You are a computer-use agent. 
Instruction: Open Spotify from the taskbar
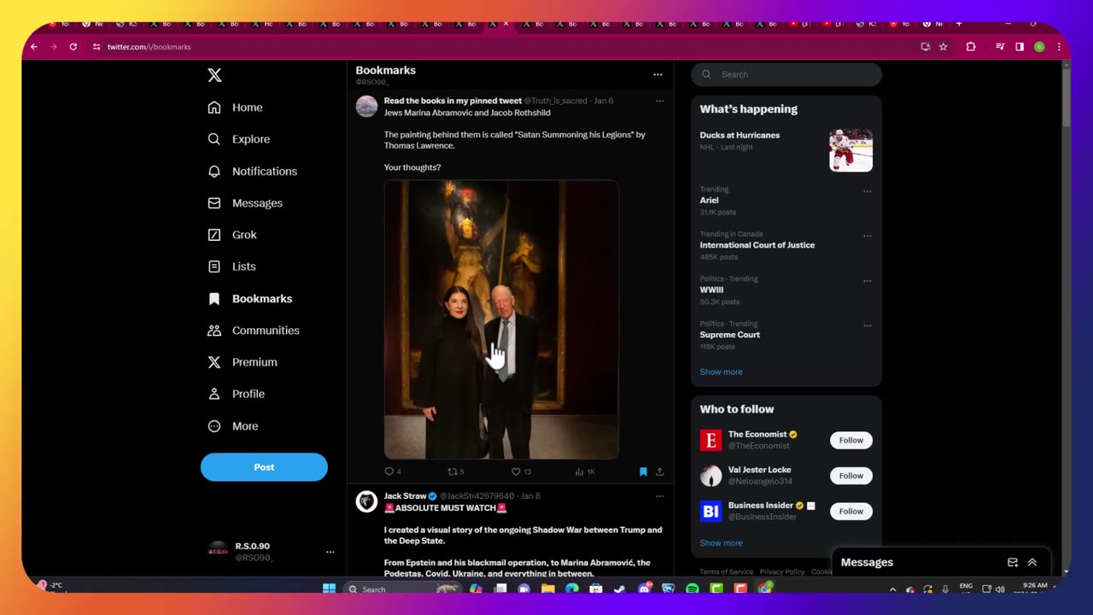click(x=693, y=589)
